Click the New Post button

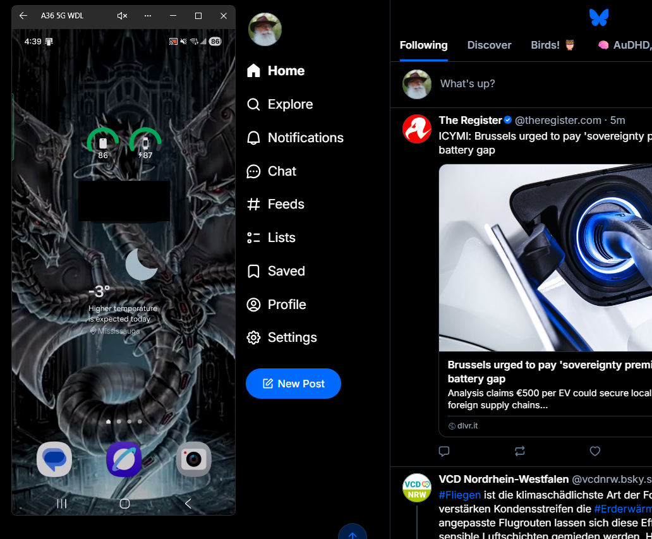(293, 384)
